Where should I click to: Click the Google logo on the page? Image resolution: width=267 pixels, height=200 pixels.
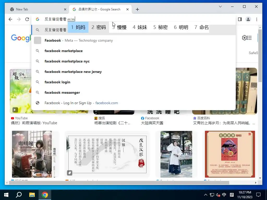tap(21, 38)
